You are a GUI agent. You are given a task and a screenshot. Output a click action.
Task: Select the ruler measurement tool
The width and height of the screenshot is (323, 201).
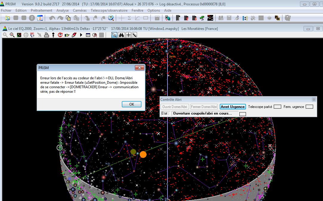(x=135, y=35)
